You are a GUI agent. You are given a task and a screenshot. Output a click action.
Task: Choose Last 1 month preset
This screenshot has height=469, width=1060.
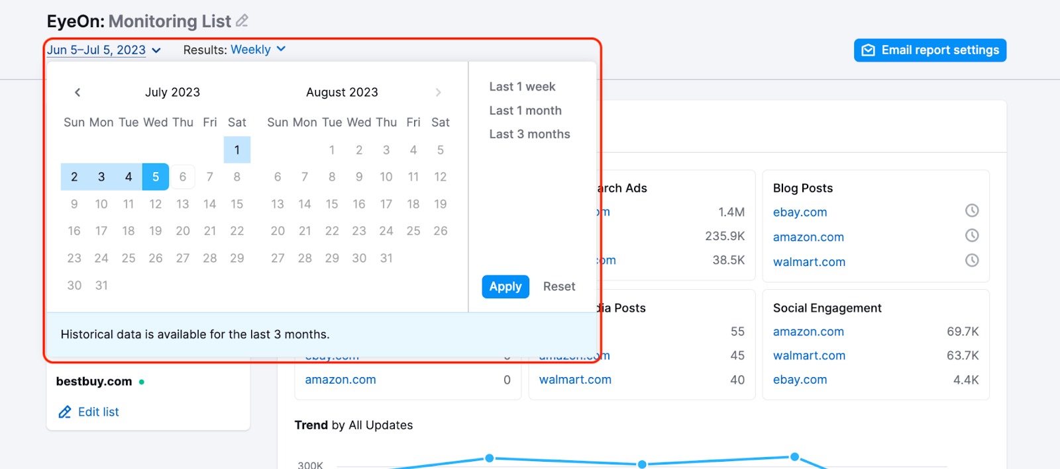[525, 110]
